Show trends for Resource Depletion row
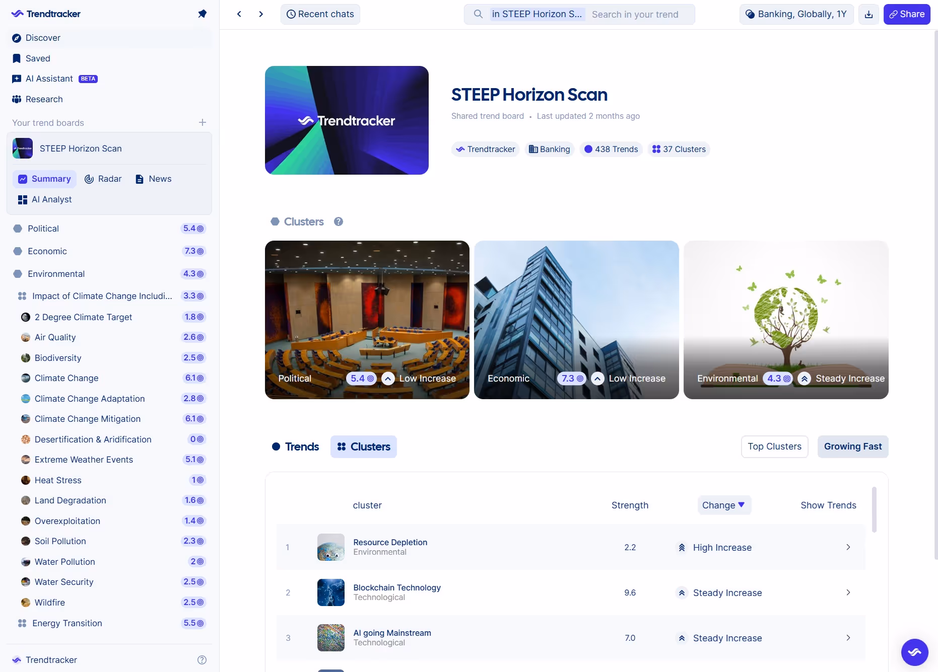Viewport: 938px width, 672px height. (848, 547)
